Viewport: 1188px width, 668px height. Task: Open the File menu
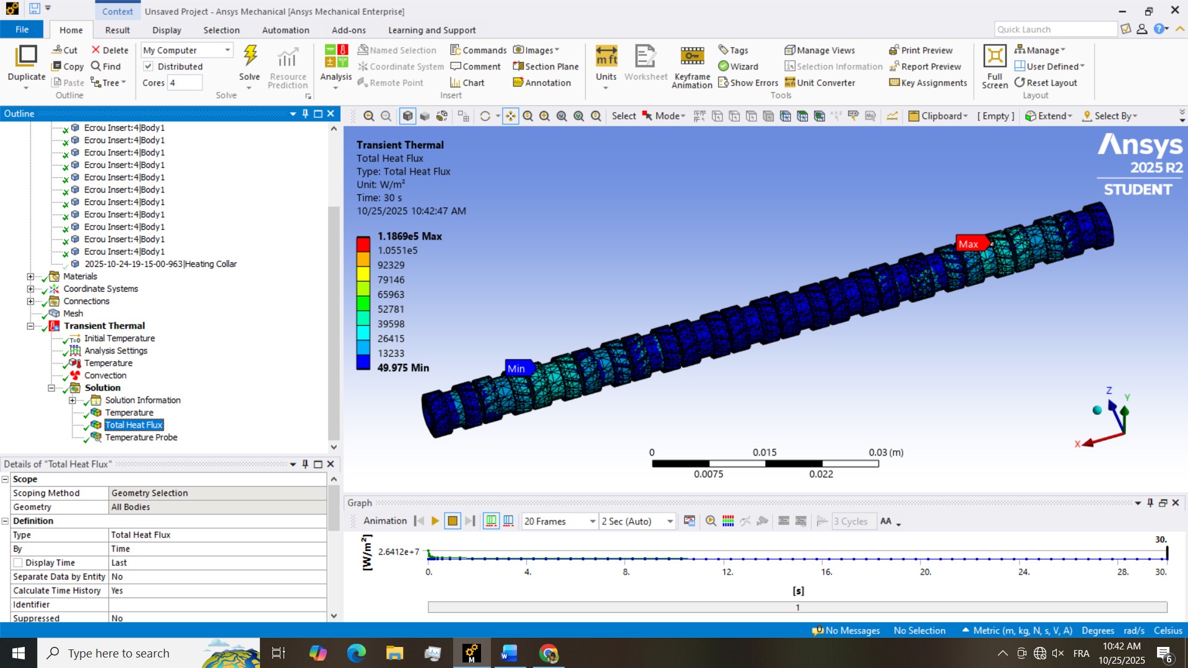[22, 29]
